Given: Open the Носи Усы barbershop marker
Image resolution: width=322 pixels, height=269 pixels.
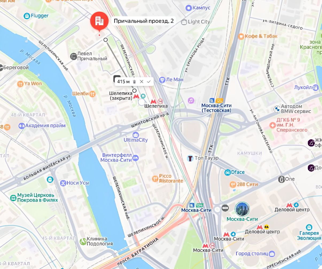Looking at the screenshot, I should (63, 183).
